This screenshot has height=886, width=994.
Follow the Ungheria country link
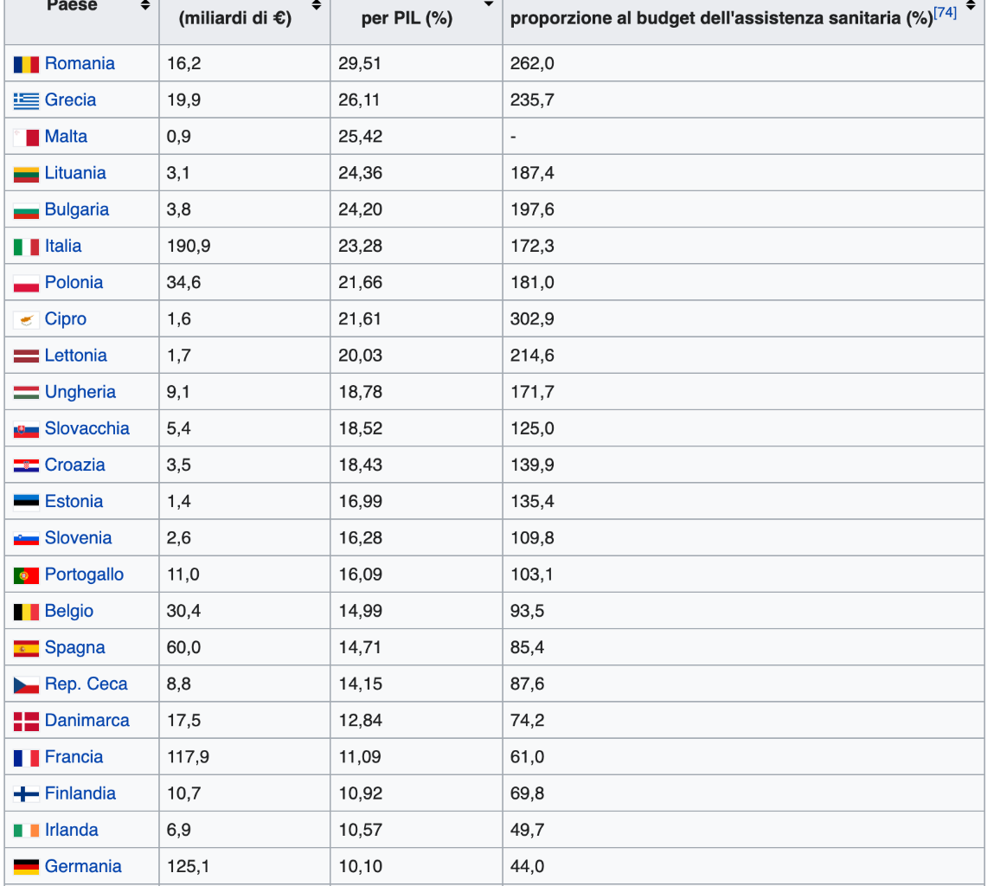click(80, 392)
